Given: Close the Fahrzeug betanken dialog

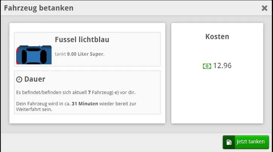Looking at the screenshot, I should pyautogui.click(x=264, y=8).
